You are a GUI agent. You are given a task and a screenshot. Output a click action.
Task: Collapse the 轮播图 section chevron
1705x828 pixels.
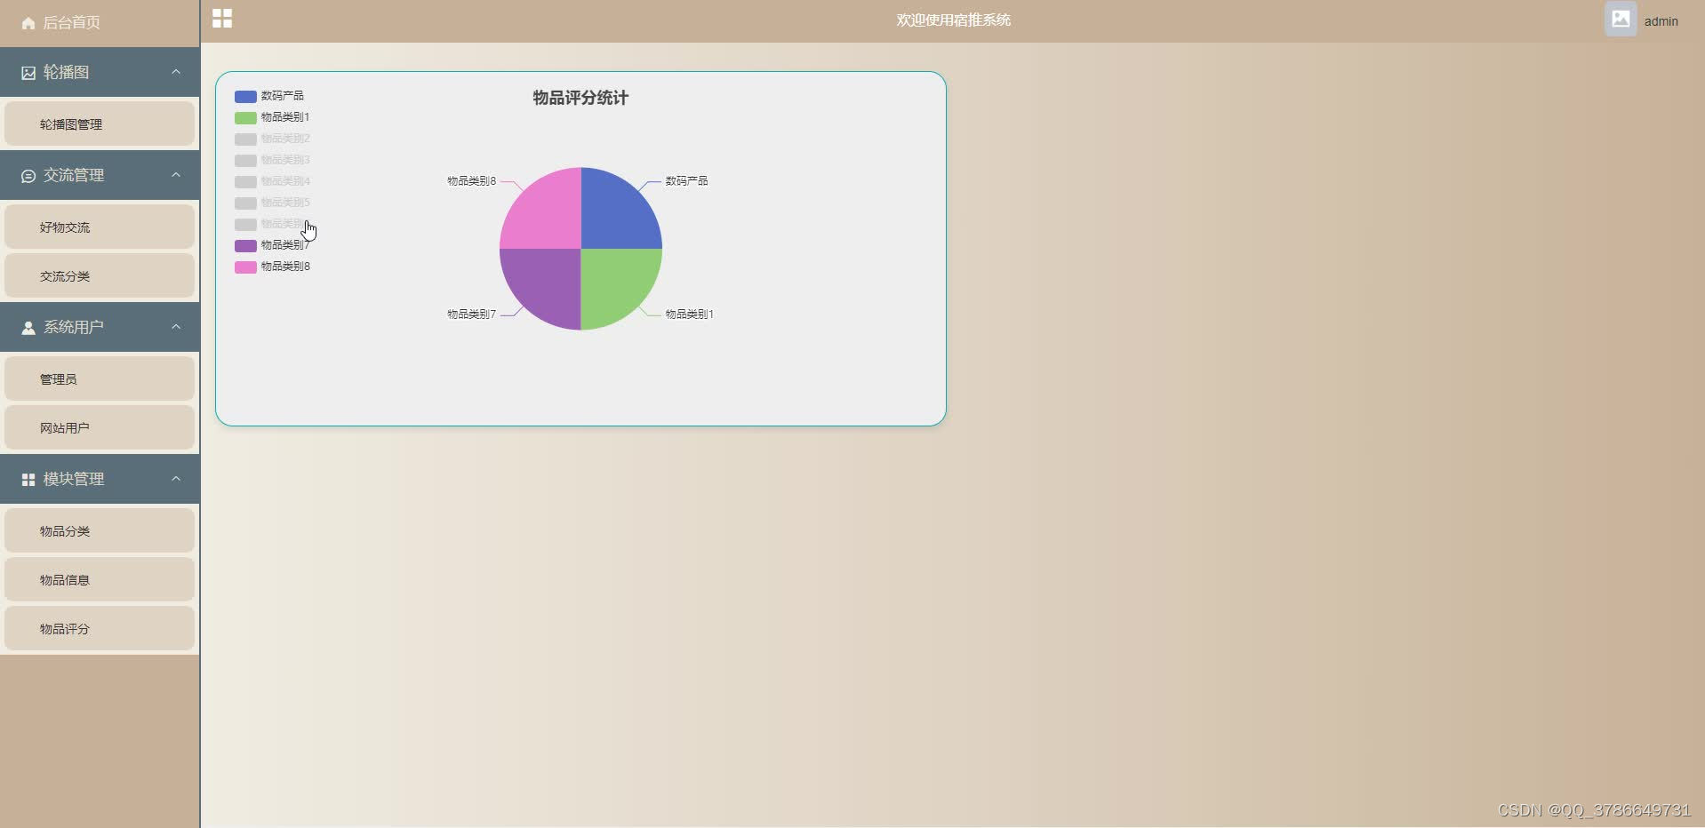point(176,72)
